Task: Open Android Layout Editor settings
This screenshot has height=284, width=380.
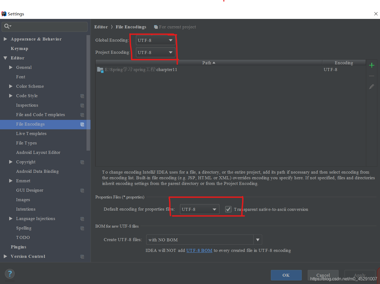Action: 38,153
